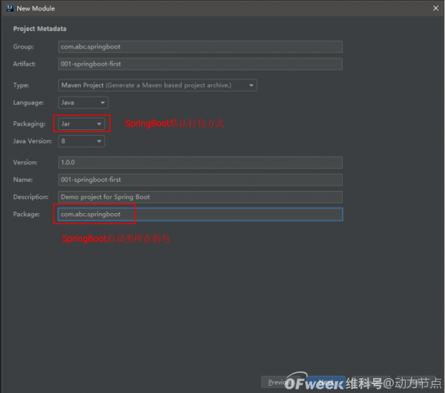Go back with the Previous button
Screen dimensions: 445x393
click(x=280, y=383)
